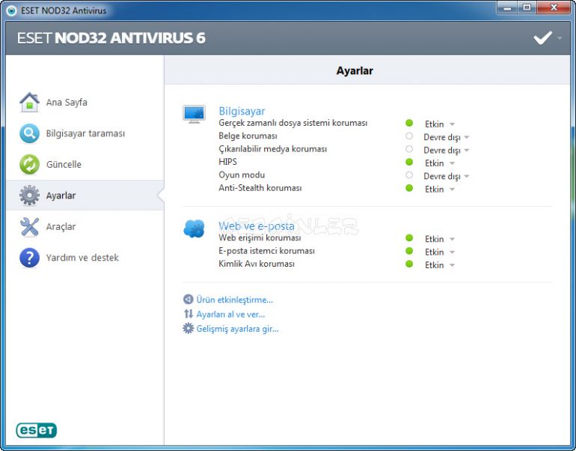Click the Bilgisayar taraması magnifier icon

29,133
